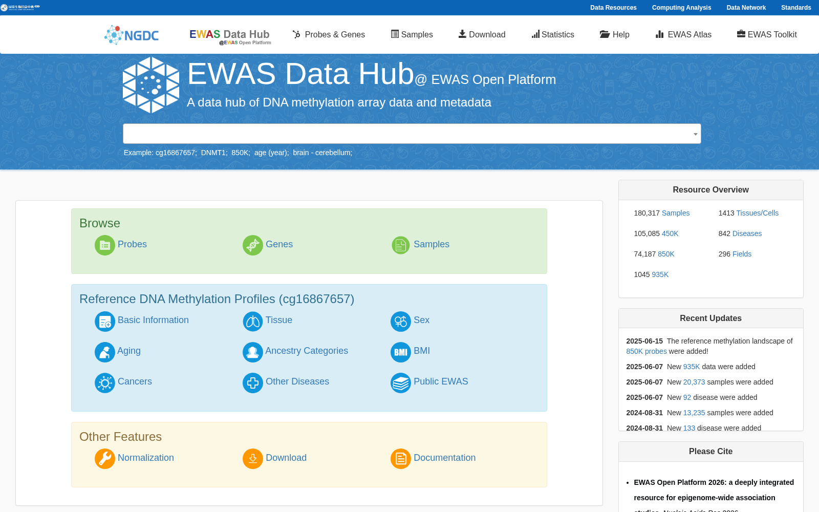Open the Documentation page icon

coord(401,459)
